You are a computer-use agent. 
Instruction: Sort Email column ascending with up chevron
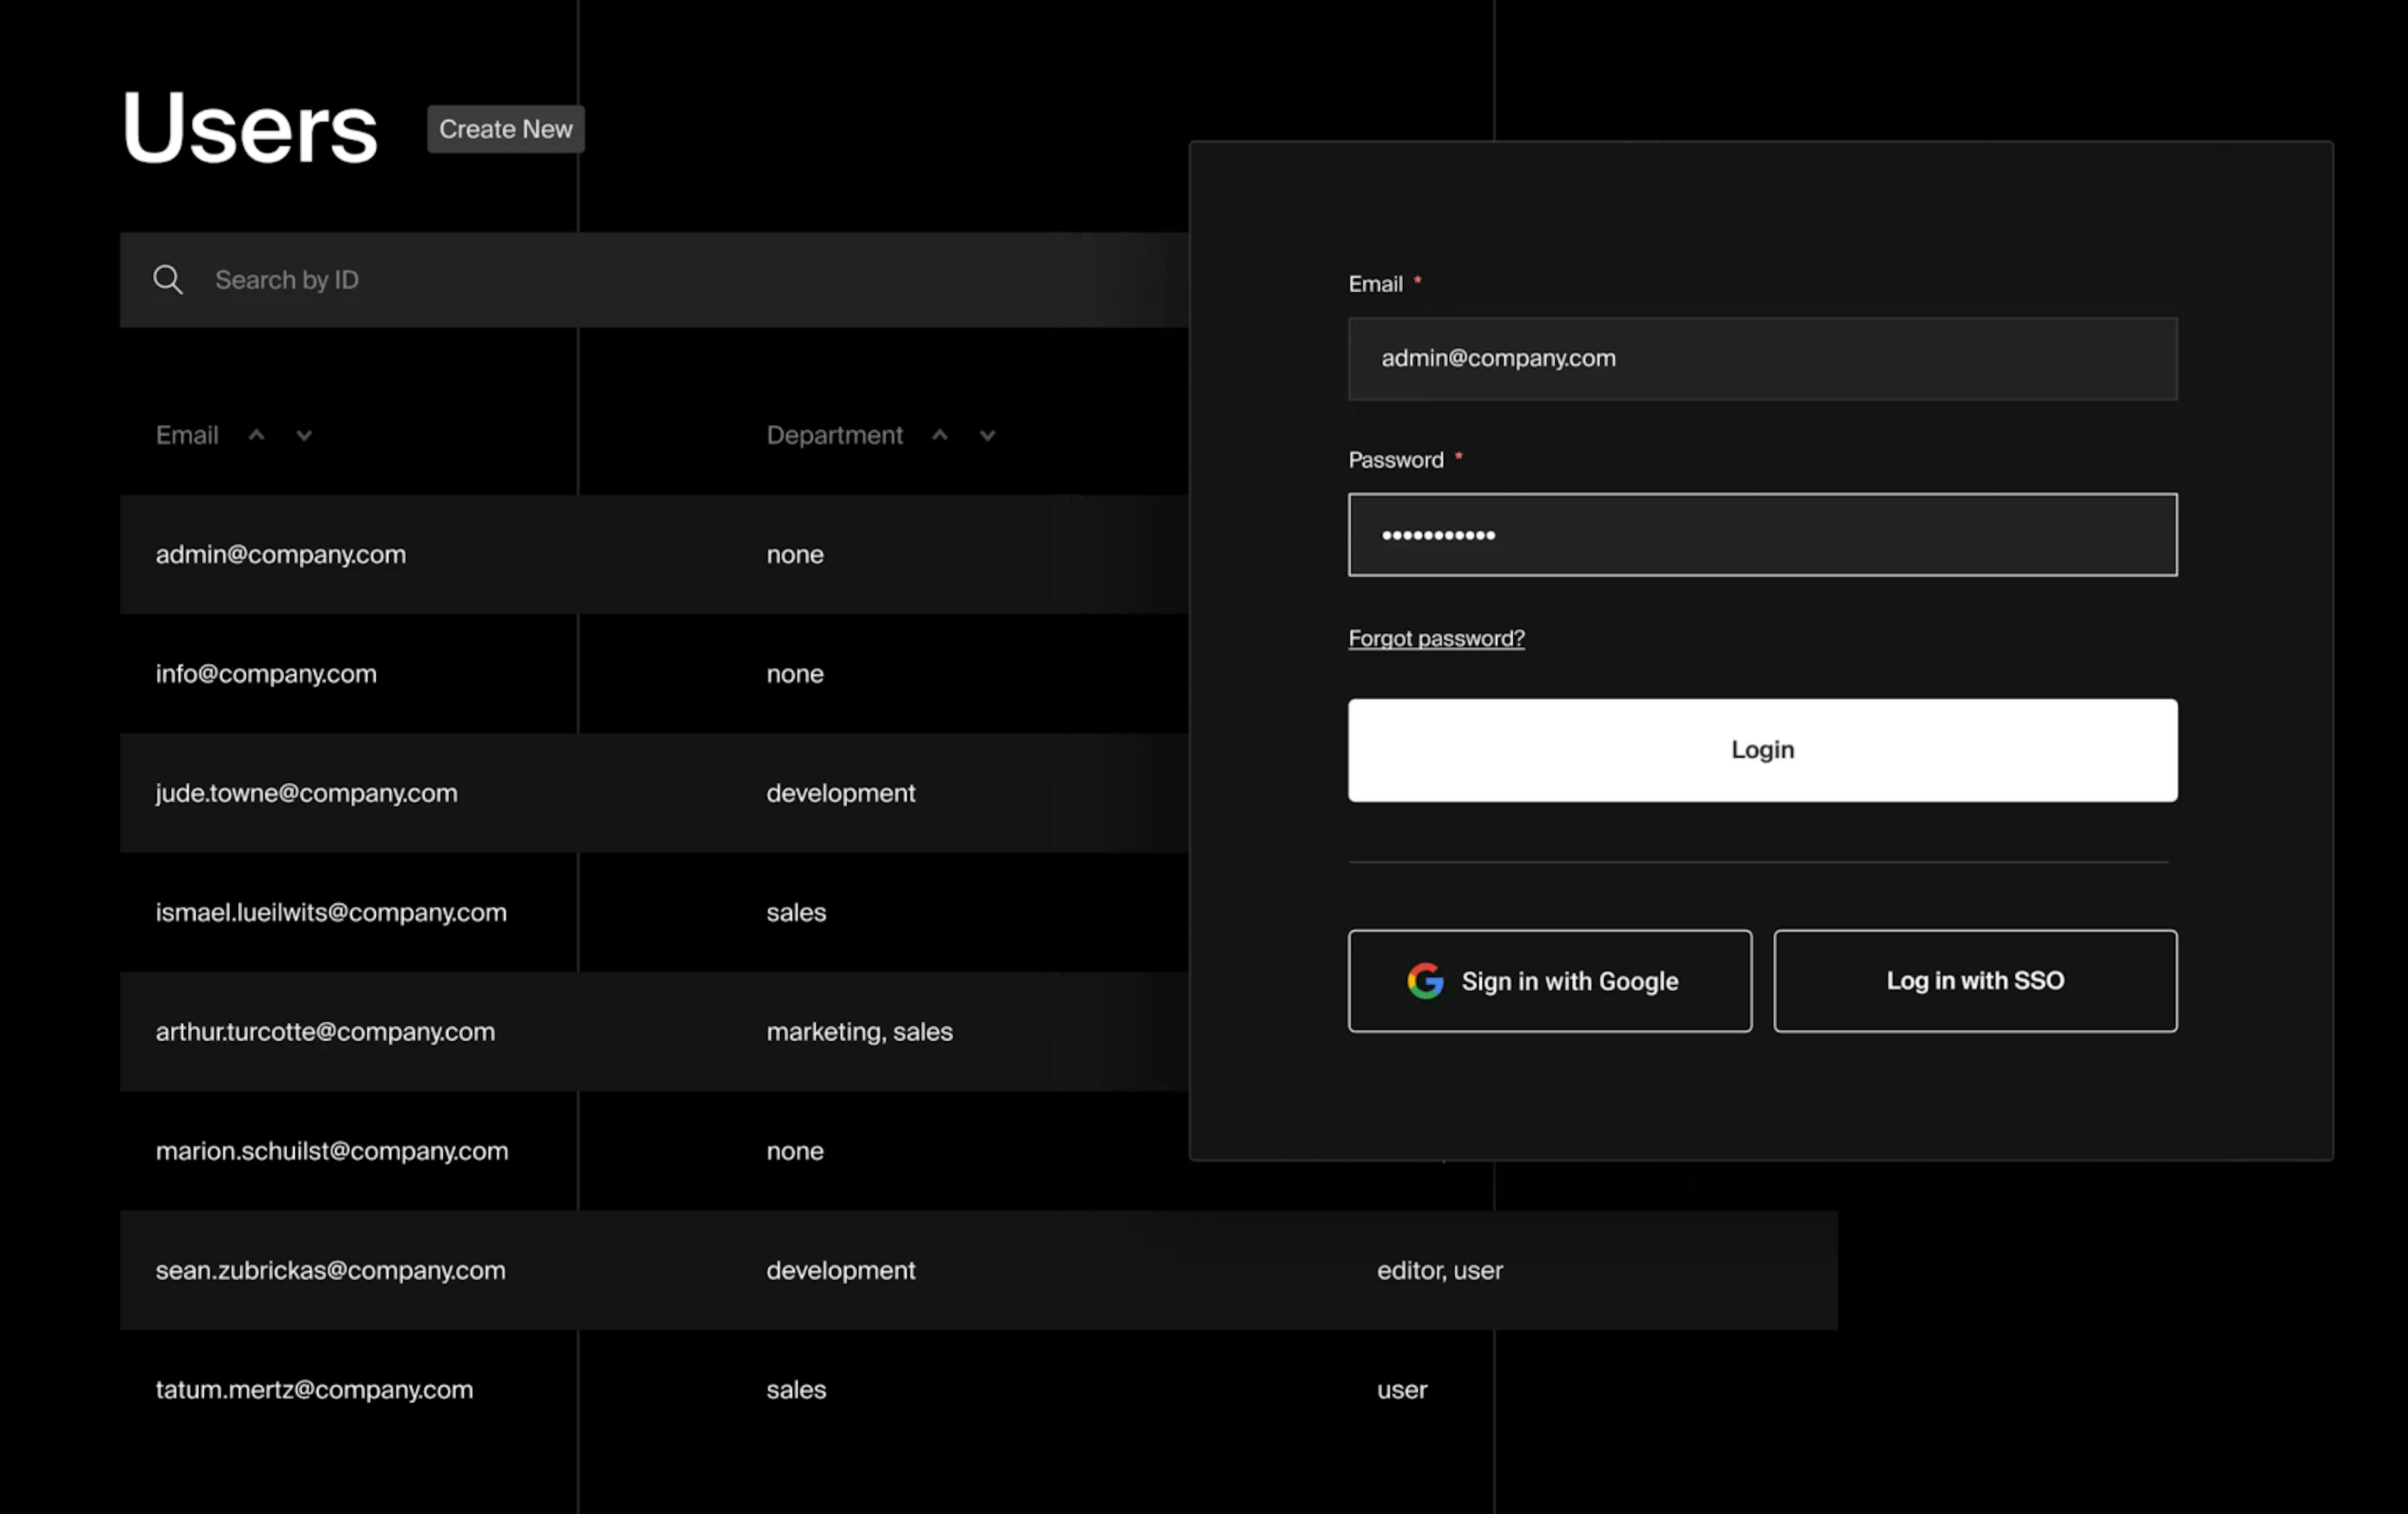point(256,435)
